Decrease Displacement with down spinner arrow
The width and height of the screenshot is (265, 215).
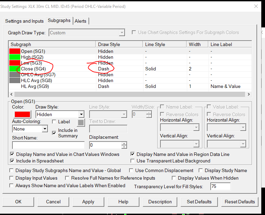124,147
